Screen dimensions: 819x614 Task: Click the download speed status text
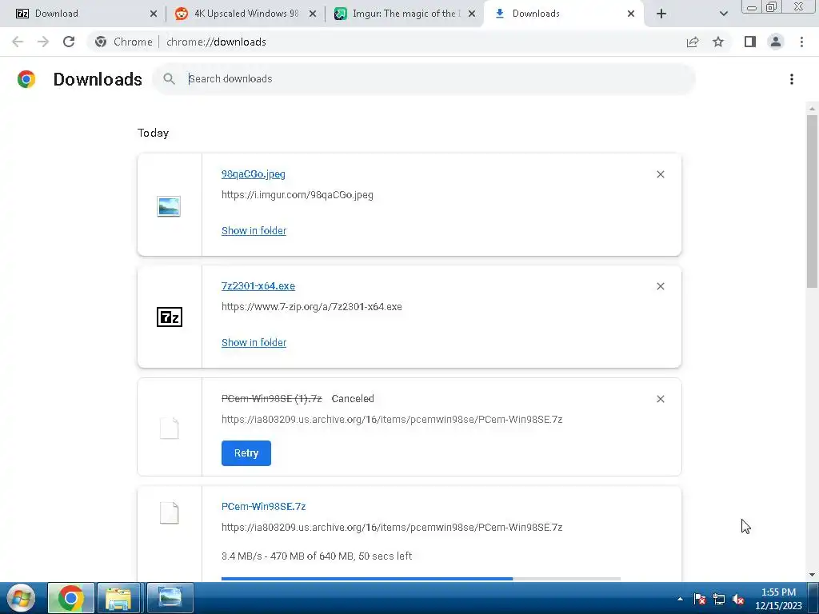coord(317,556)
